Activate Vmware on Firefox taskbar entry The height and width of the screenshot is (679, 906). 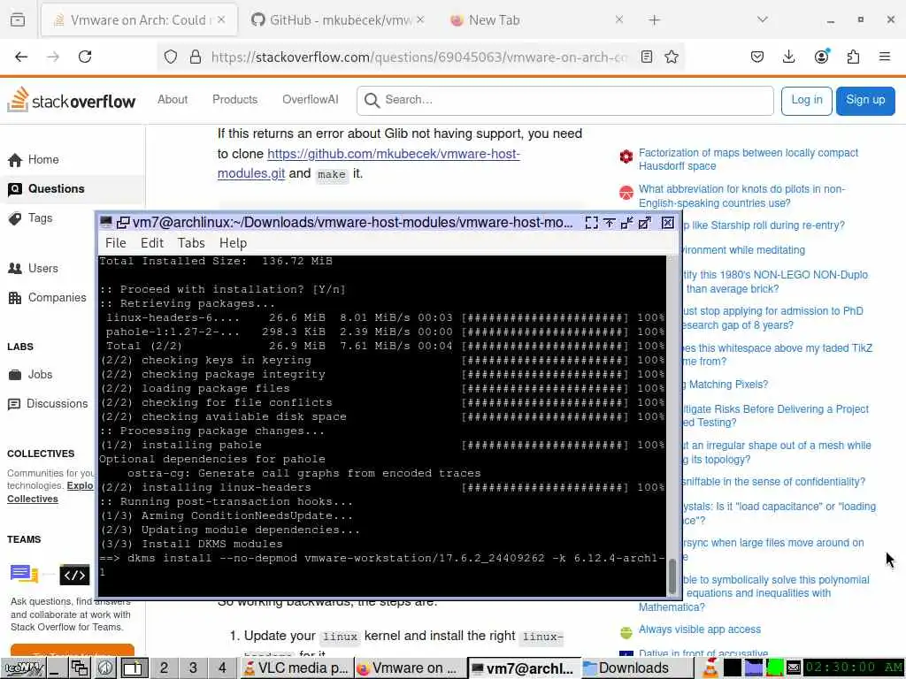pos(409,668)
